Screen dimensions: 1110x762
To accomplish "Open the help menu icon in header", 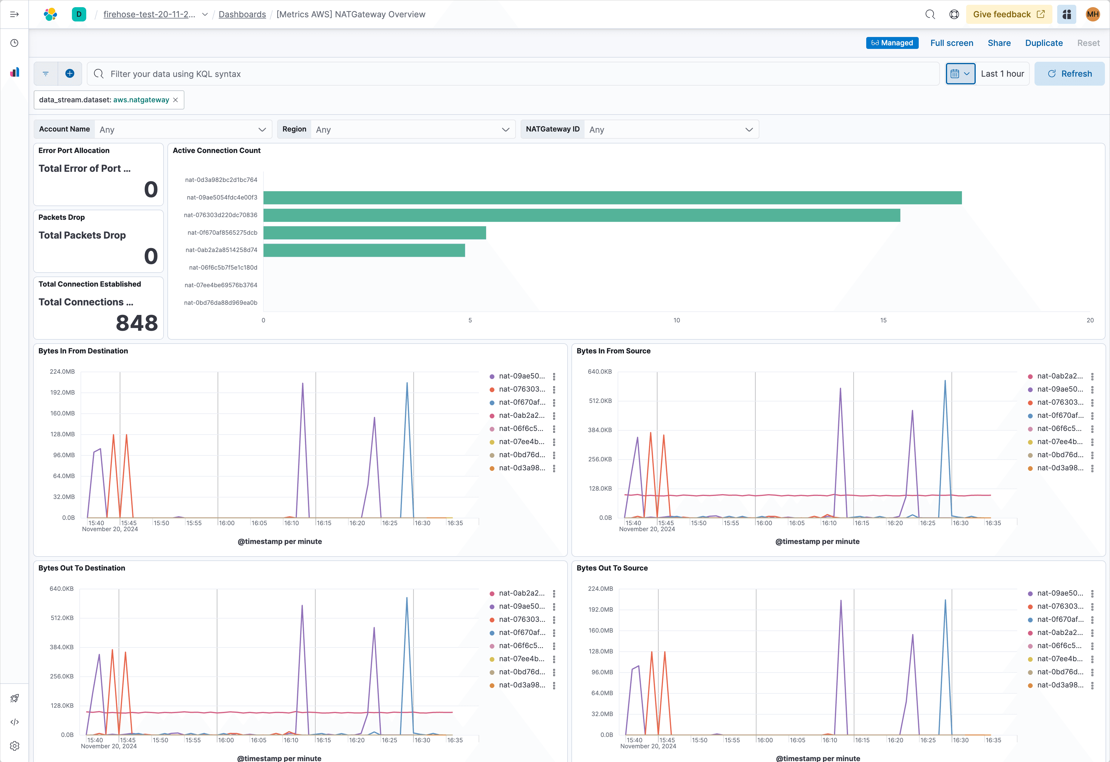I will [x=954, y=14].
